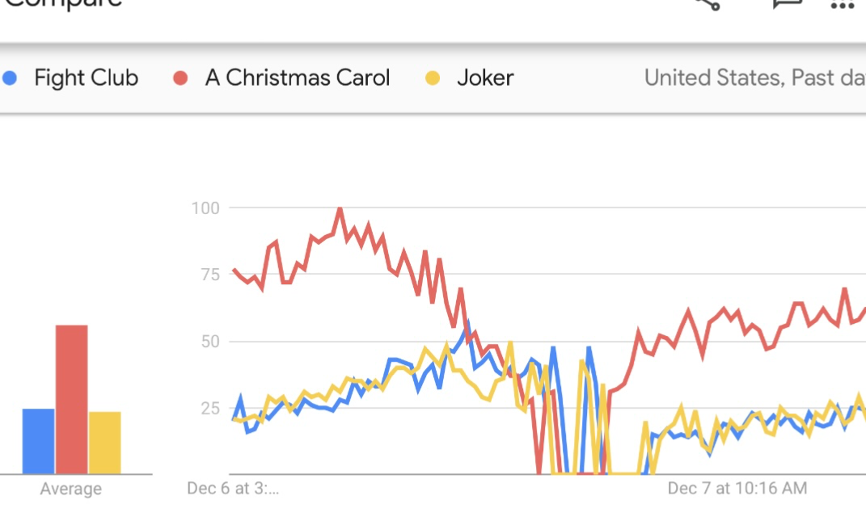Click the 100 value axis label
This screenshot has width=866, height=508.
click(x=205, y=208)
